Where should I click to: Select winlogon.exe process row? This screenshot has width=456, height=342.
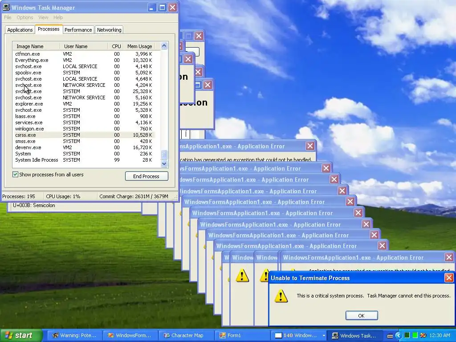coord(84,129)
